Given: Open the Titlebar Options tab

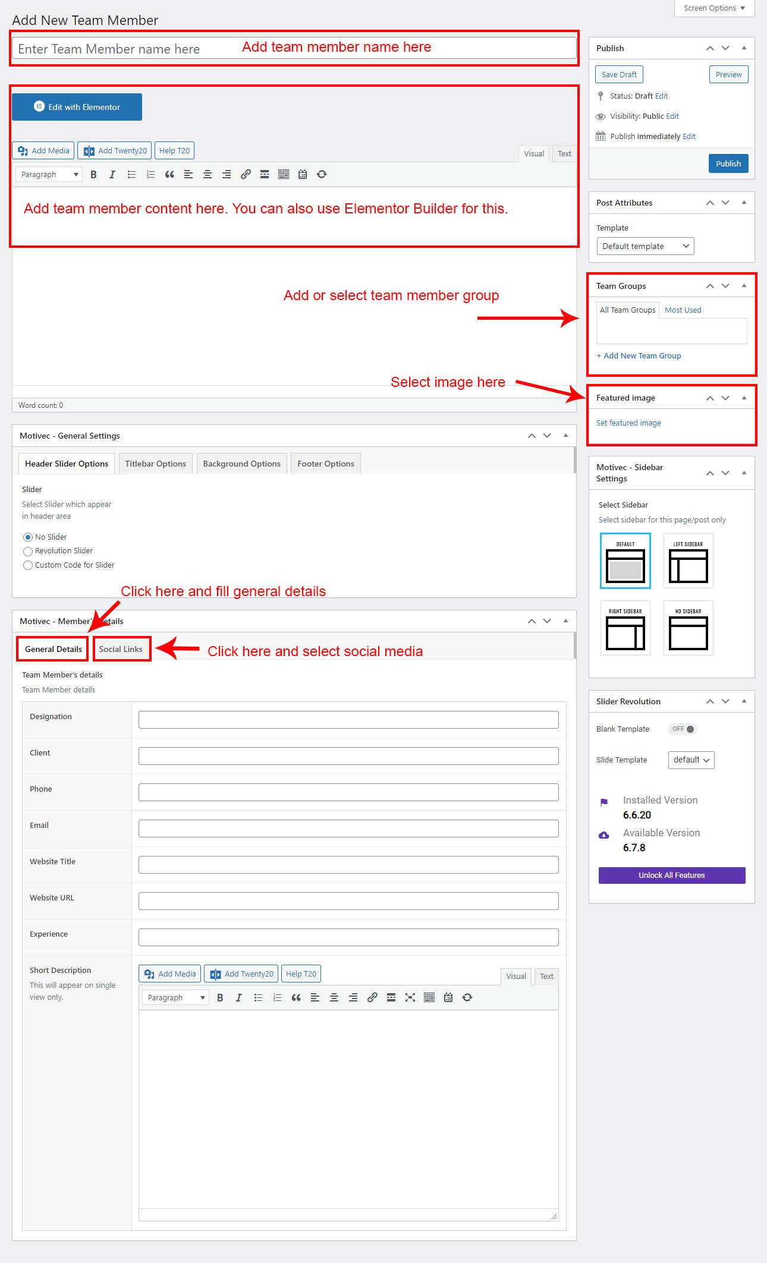Looking at the screenshot, I should [156, 464].
